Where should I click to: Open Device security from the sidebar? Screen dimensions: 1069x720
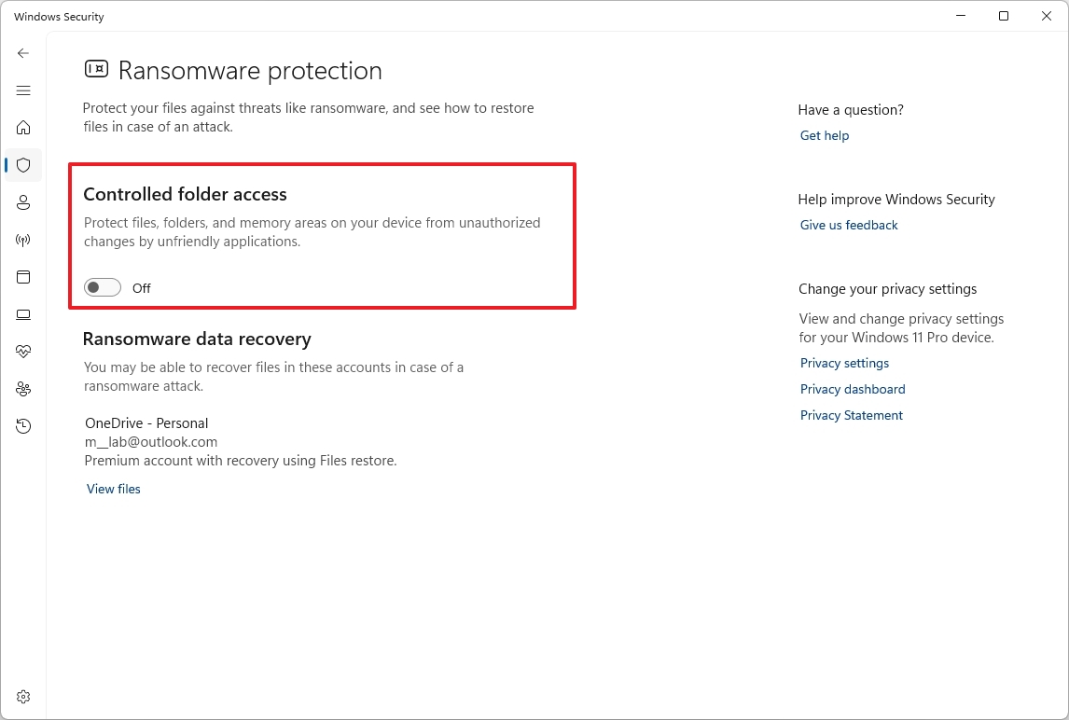[x=23, y=314]
